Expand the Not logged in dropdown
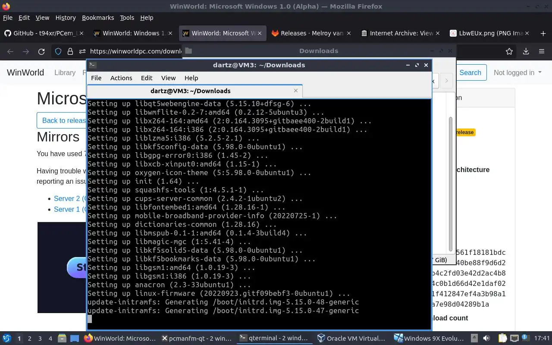 517,72
